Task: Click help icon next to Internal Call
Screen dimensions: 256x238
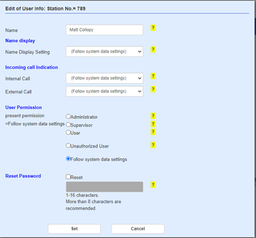Action: [x=153, y=76]
